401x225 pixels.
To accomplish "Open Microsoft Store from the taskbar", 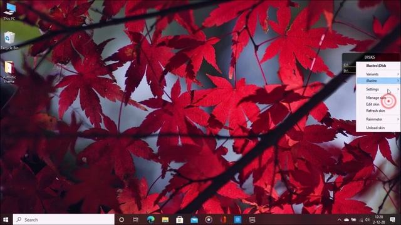I will (x=180, y=219).
